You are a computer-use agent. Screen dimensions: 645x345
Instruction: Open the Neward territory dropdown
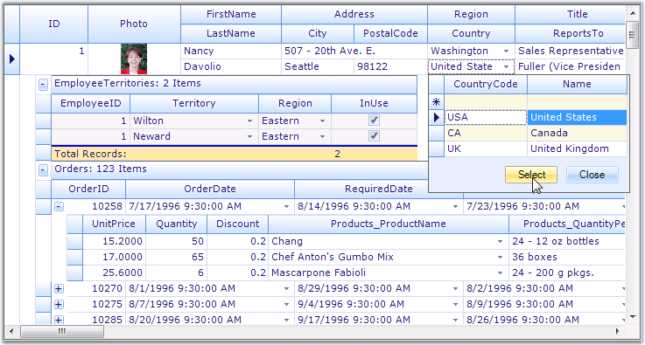tap(249, 137)
